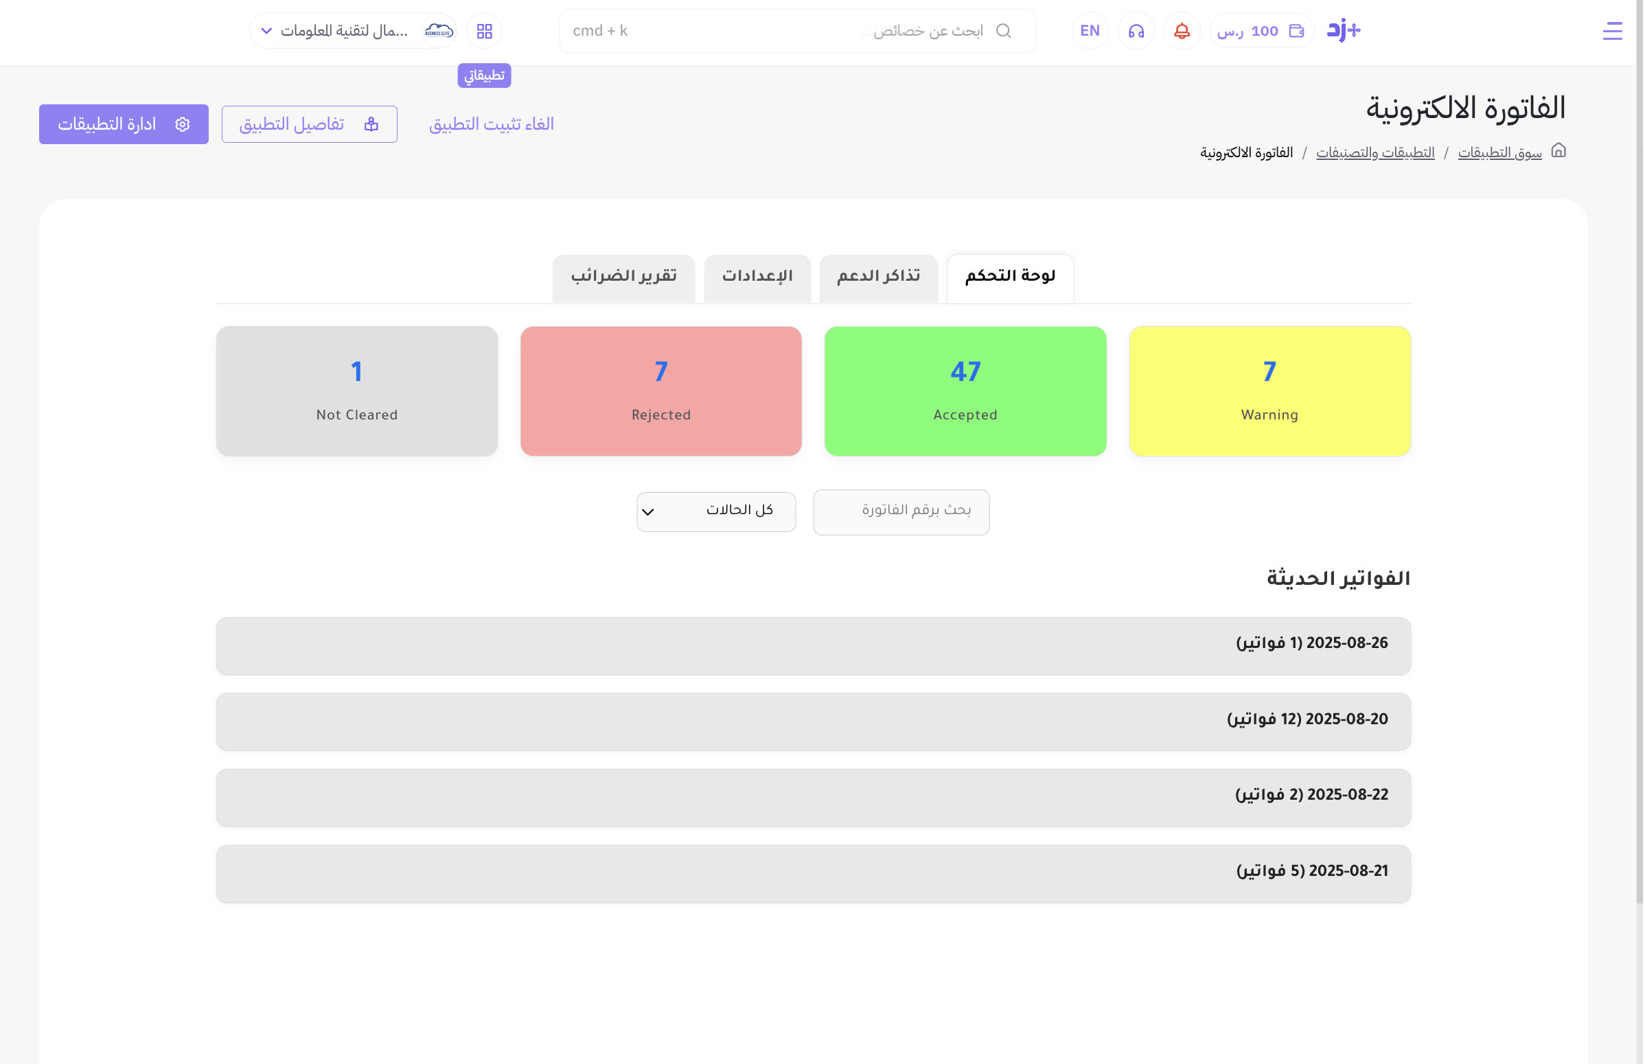Expand the 2025-08-20 invoices group
The width and height of the screenshot is (1645, 1064).
812,721
